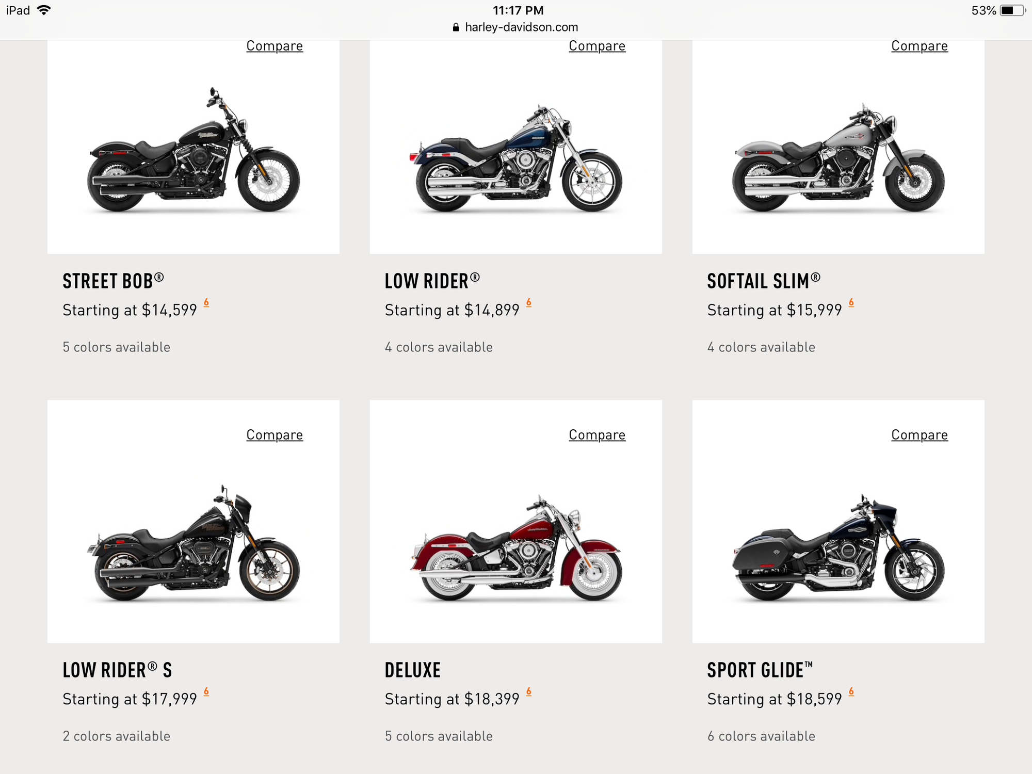The height and width of the screenshot is (774, 1032).
Task: View the red Deluxe motorcycle photo
Action: [516, 550]
